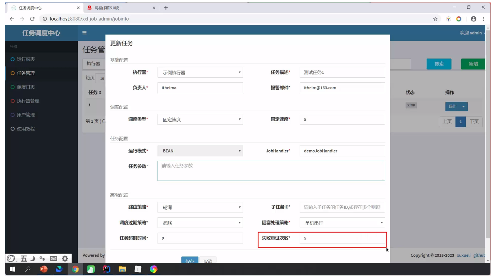Open File Explorer from taskbar

click(122, 269)
